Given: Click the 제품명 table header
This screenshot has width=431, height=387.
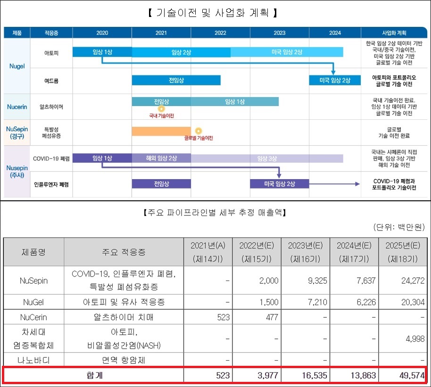Looking at the screenshot, I should point(33,252).
